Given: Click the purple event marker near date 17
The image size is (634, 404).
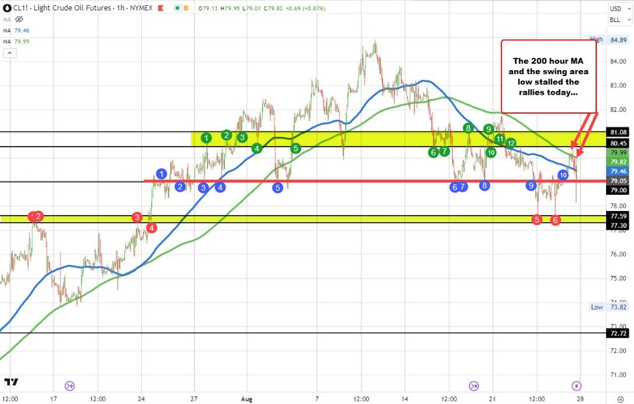Looking at the screenshot, I should [70, 385].
